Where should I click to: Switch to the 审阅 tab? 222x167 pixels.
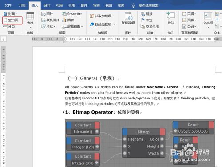[x=96, y=5]
